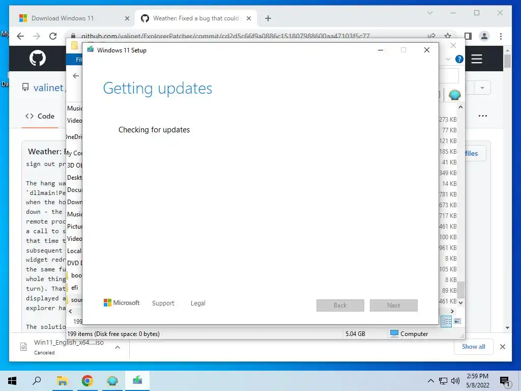Open a new Chrome tab
Viewport: 521px width, 391px height.
(268, 18)
